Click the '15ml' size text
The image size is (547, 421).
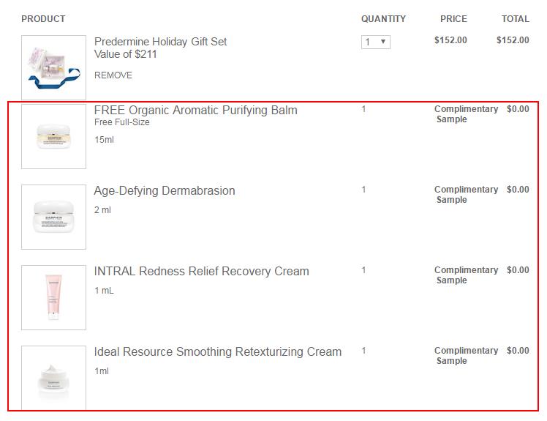pyautogui.click(x=104, y=140)
